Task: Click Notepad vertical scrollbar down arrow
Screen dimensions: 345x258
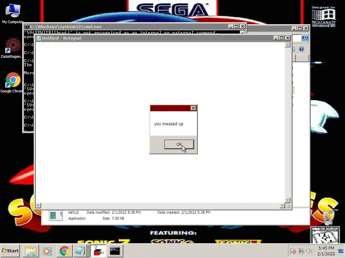Action: tap(288, 200)
